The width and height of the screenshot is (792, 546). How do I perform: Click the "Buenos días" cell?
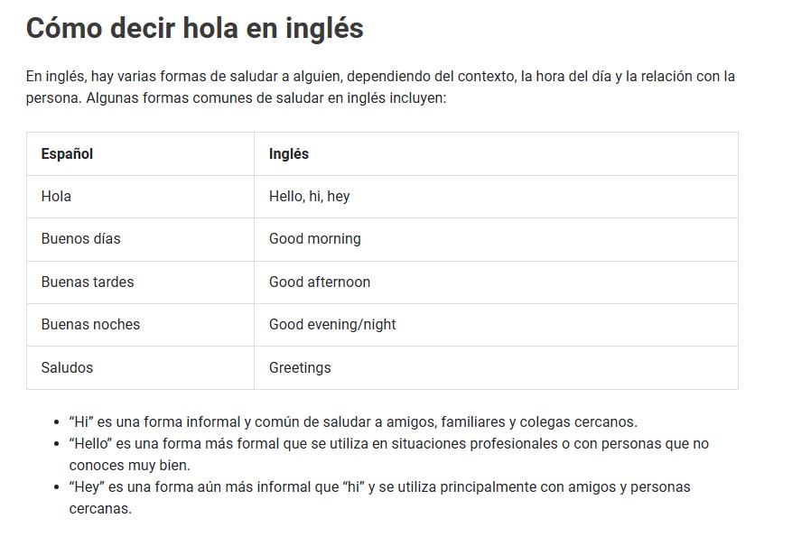tap(80, 239)
